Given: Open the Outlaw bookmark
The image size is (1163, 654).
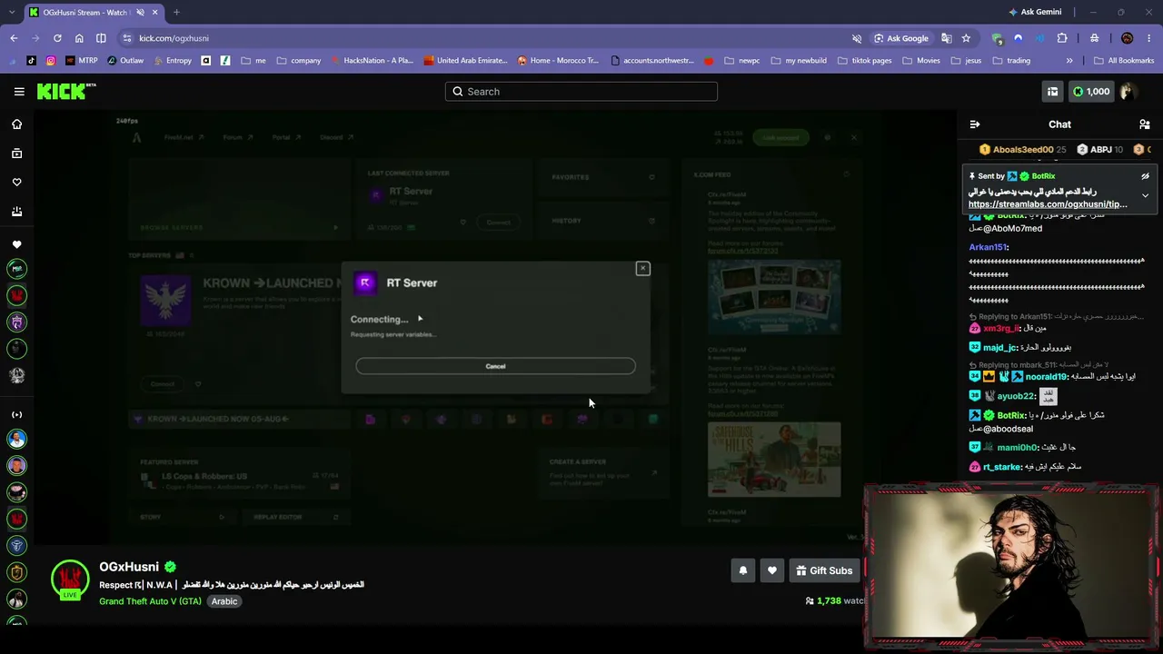Looking at the screenshot, I should pyautogui.click(x=125, y=61).
